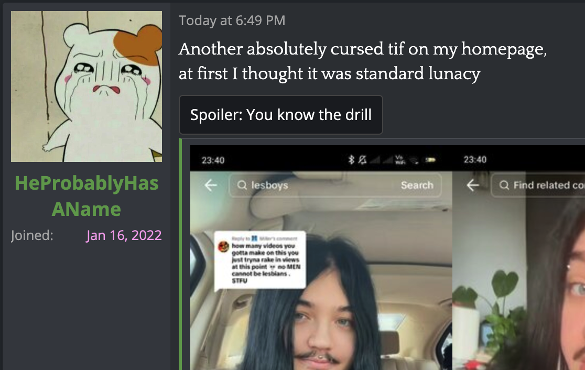Click muted bell icon in status bar
The height and width of the screenshot is (370, 585).
pyautogui.click(x=362, y=160)
